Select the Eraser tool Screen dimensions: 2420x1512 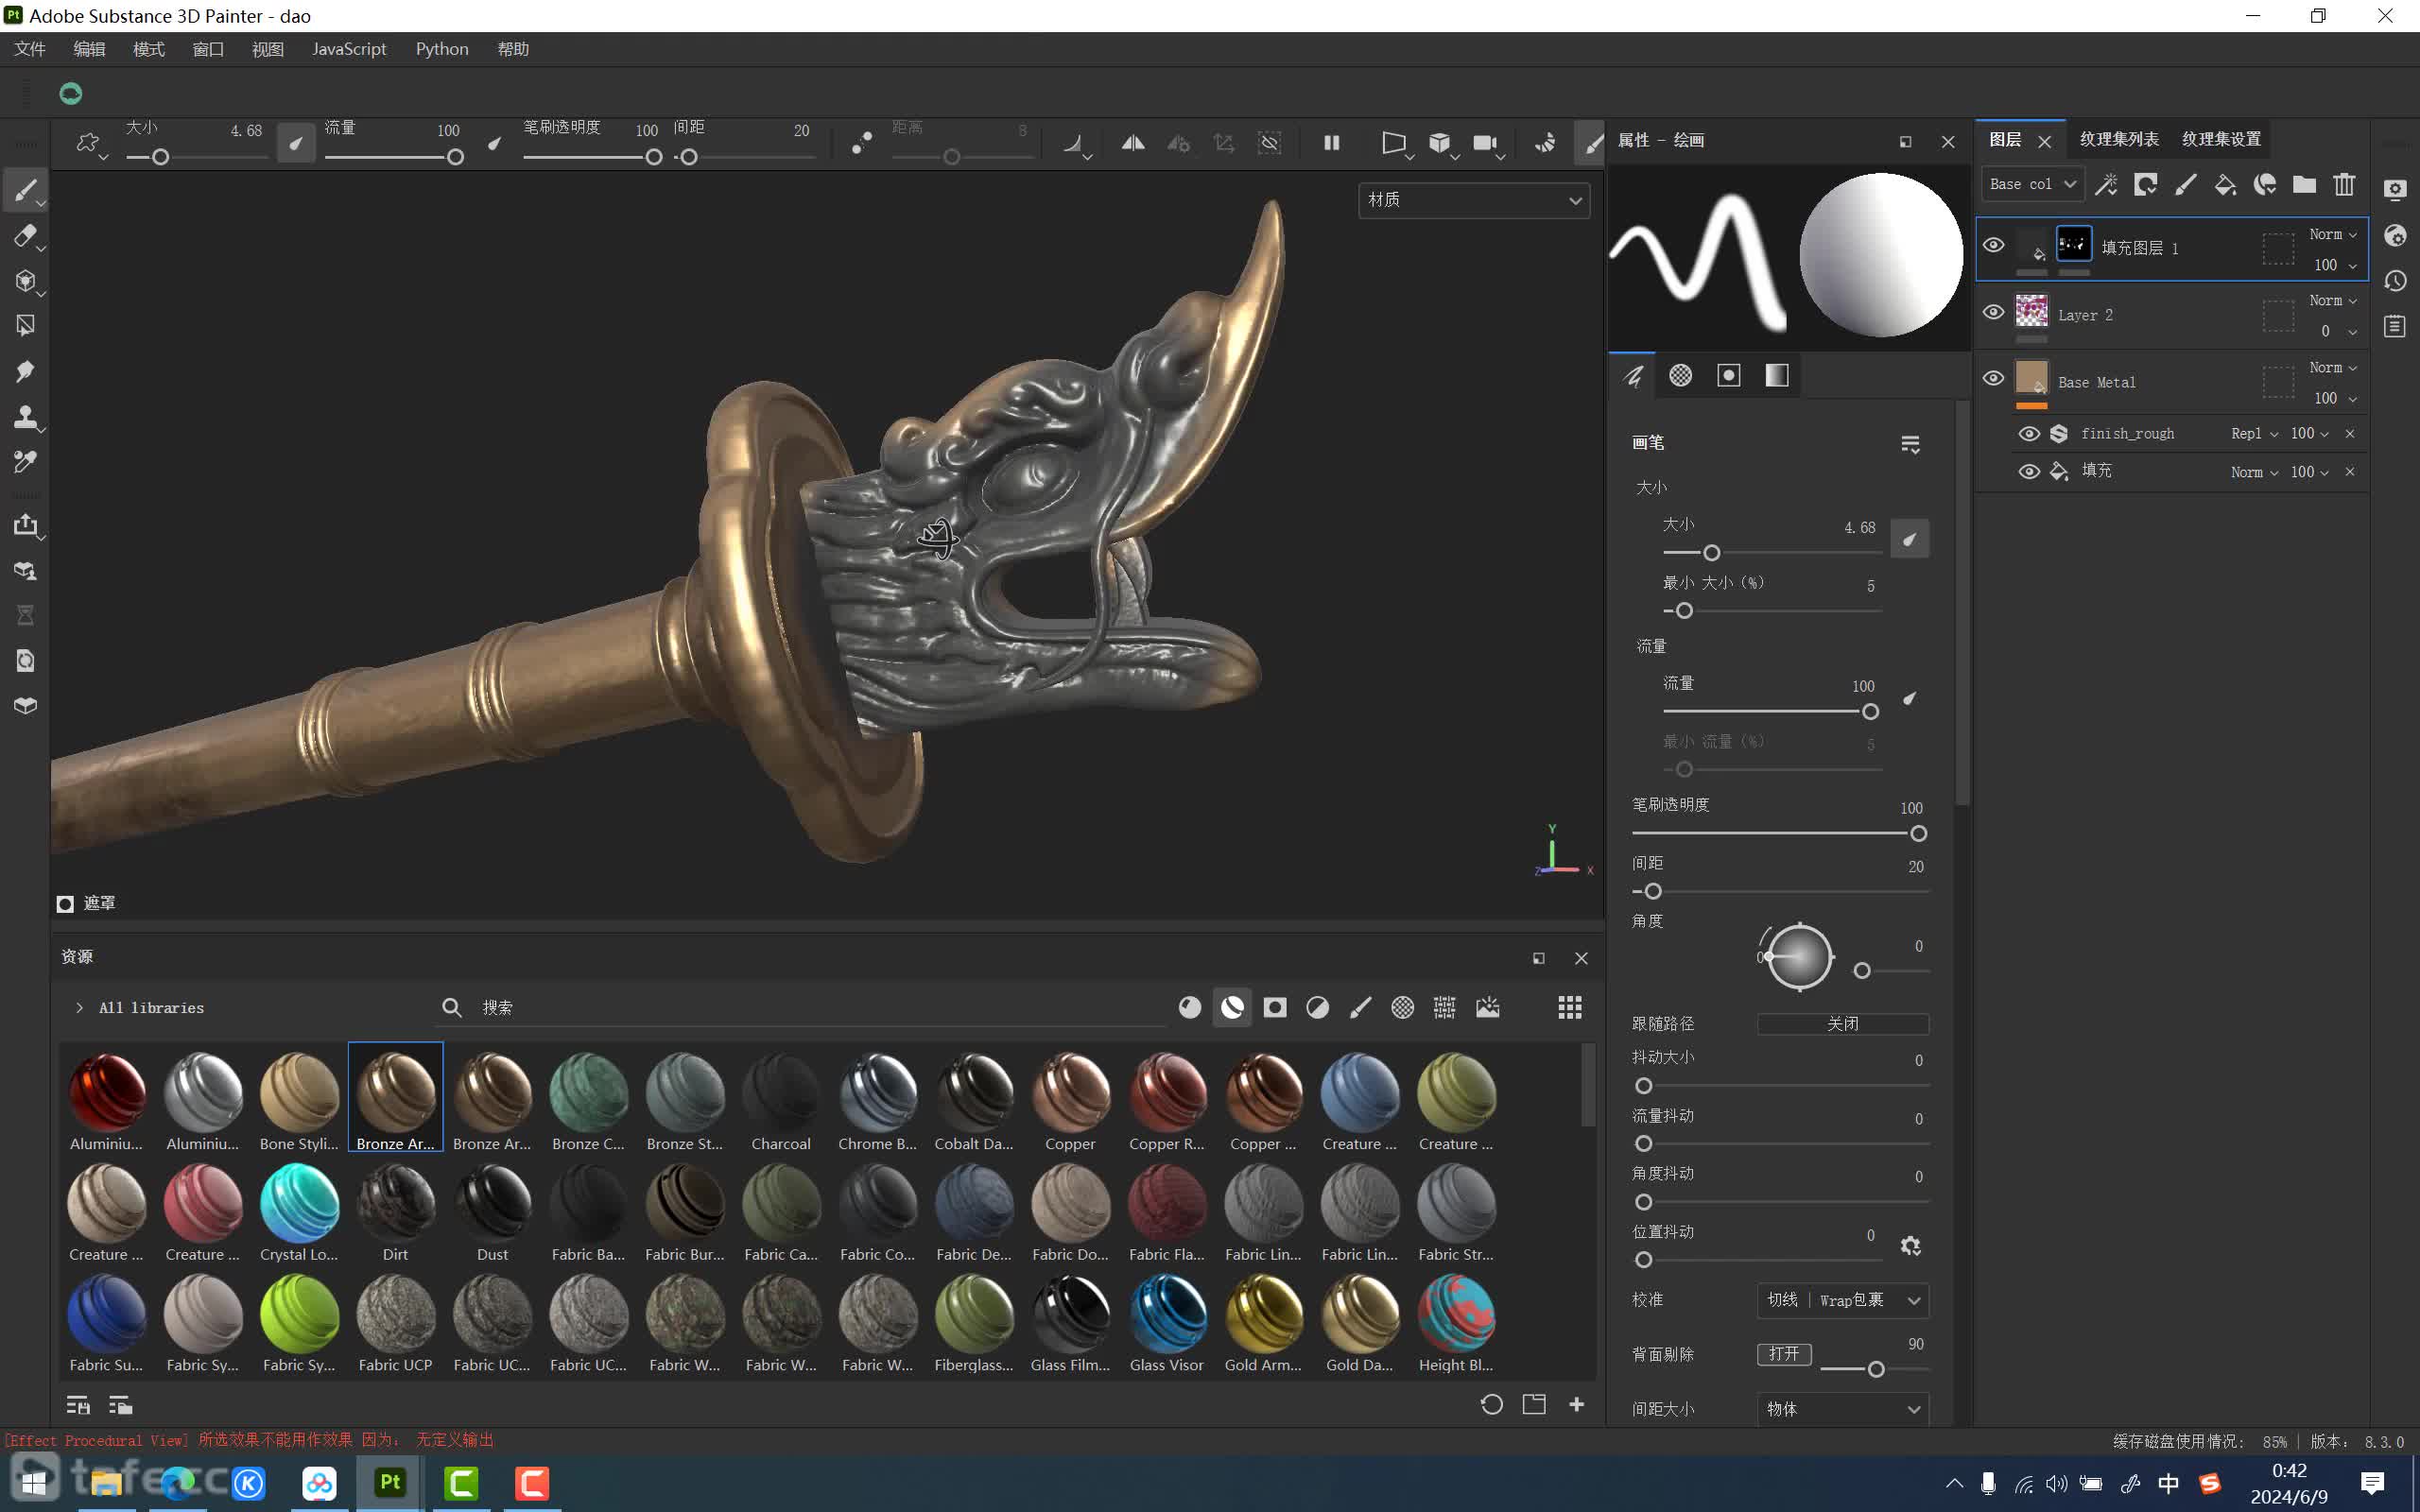pyautogui.click(x=26, y=235)
